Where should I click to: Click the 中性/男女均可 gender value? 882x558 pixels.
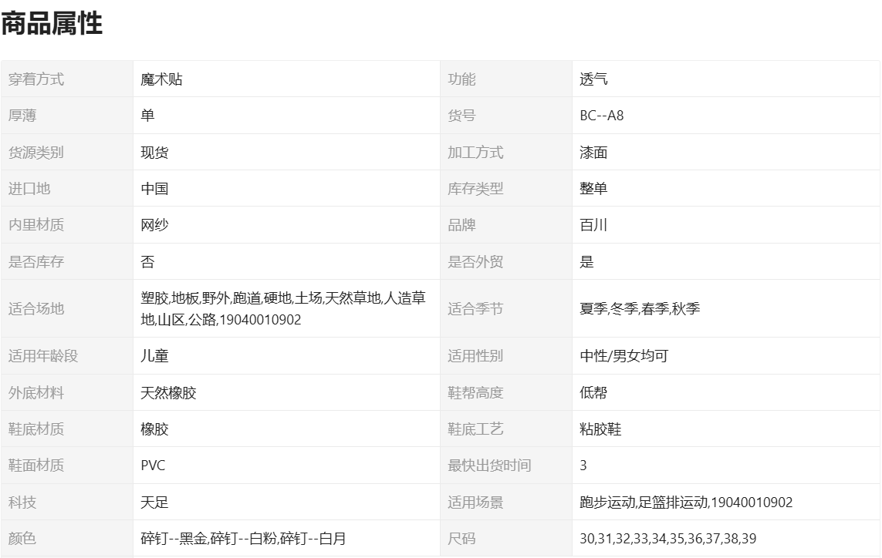pyautogui.click(x=623, y=356)
